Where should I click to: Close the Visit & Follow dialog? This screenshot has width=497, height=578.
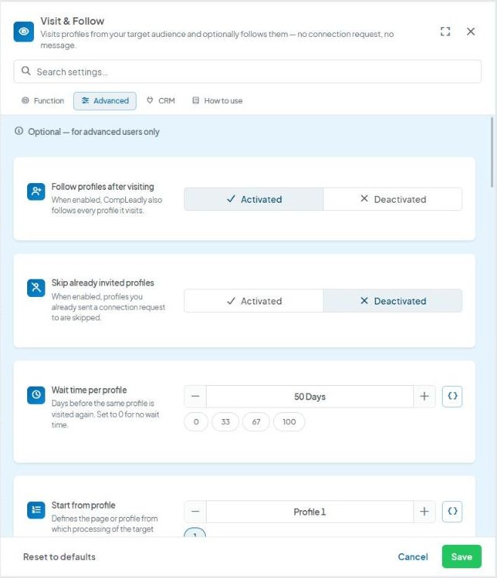[x=471, y=32]
